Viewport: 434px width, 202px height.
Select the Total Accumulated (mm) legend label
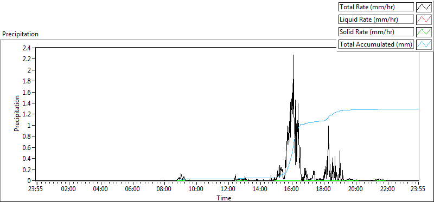point(376,44)
